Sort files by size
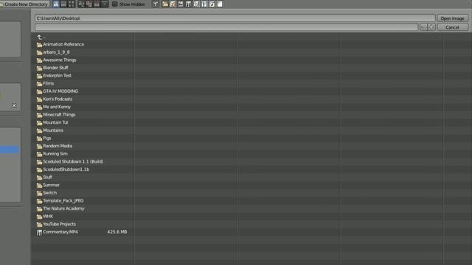472x265 pixels. [105, 4]
